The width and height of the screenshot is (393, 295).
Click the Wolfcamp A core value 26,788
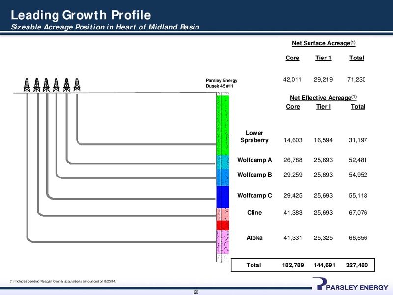pyautogui.click(x=293, y=160)
